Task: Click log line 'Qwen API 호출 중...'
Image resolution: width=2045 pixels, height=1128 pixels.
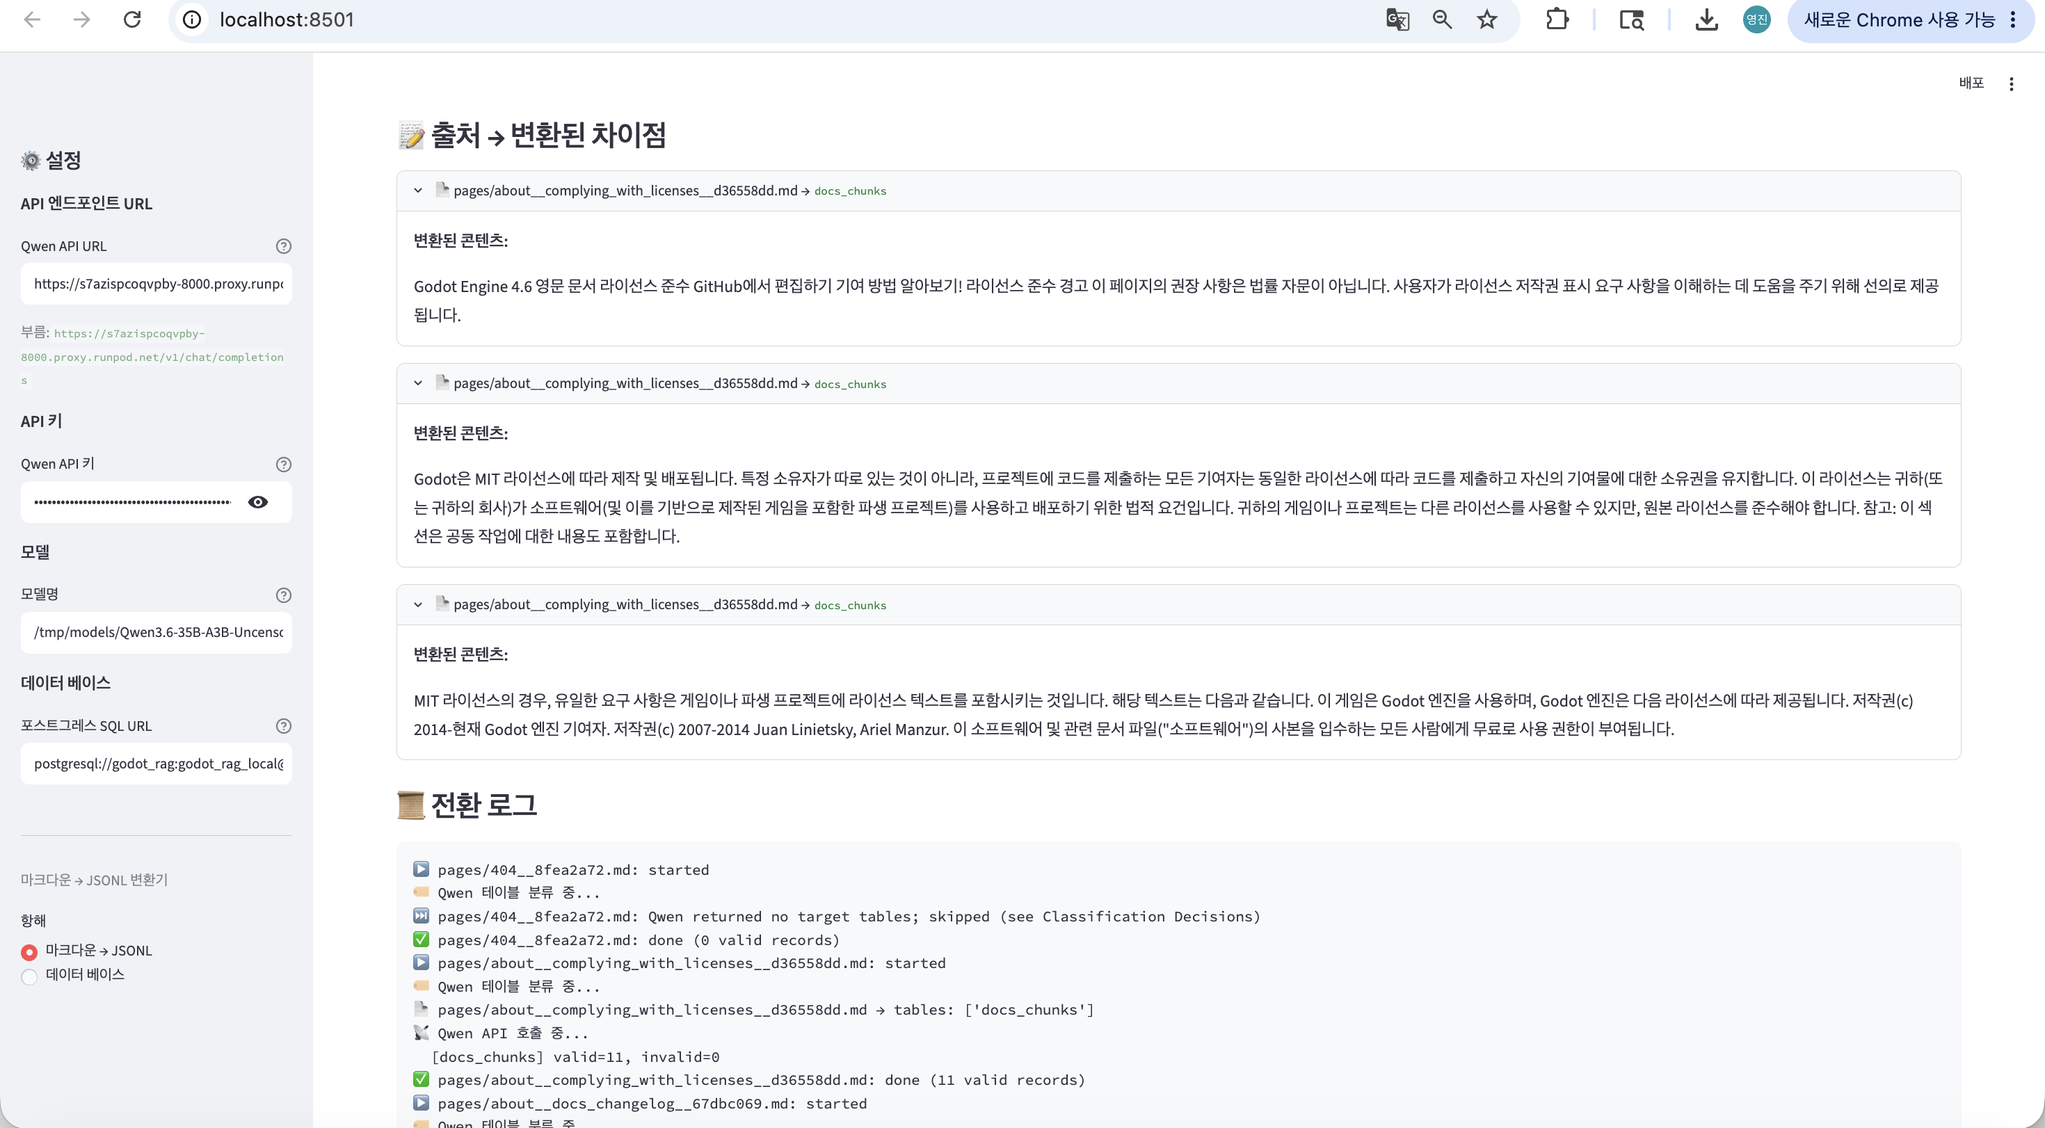Action: coord(513,1033)
